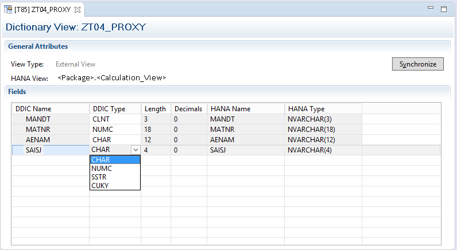
Task: Click the MANDT HANA Name cell
Action: pyautogui.click(x=246, y=119)
